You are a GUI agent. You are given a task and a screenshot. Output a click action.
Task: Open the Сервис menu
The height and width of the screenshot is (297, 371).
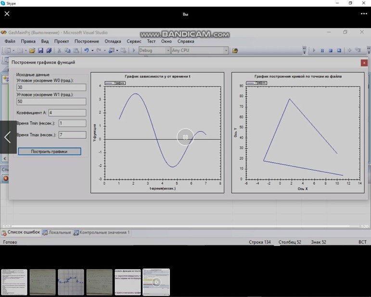(134, 41)
